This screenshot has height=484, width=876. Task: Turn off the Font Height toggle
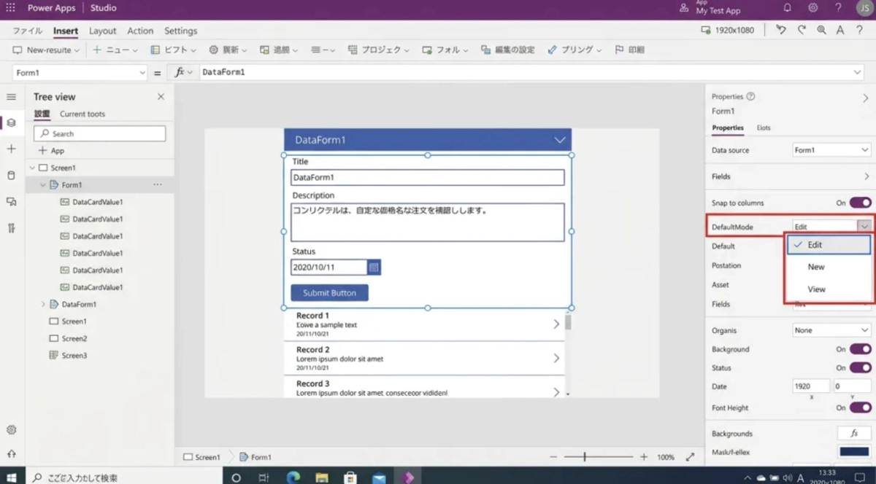pyautogui.click(x=860, y=407)
